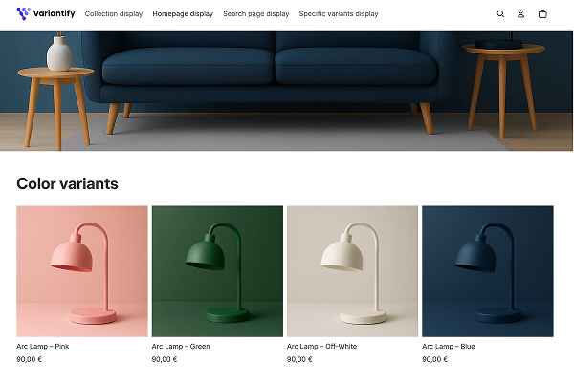Click the Color variants heading
574x382 pixels.
(x=67, y=184)
